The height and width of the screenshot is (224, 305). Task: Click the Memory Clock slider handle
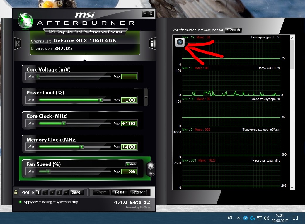click(x=82, y=147)
